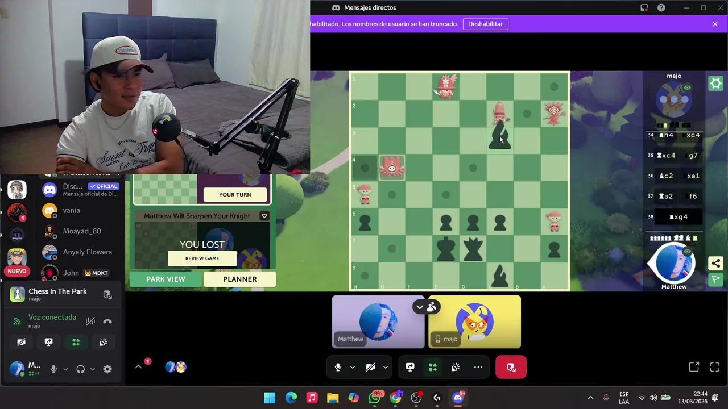Open Microsoft Edge from the taskbar
Image resolution: width=728 pixels, height=409 pixels.
coord(291,398)
